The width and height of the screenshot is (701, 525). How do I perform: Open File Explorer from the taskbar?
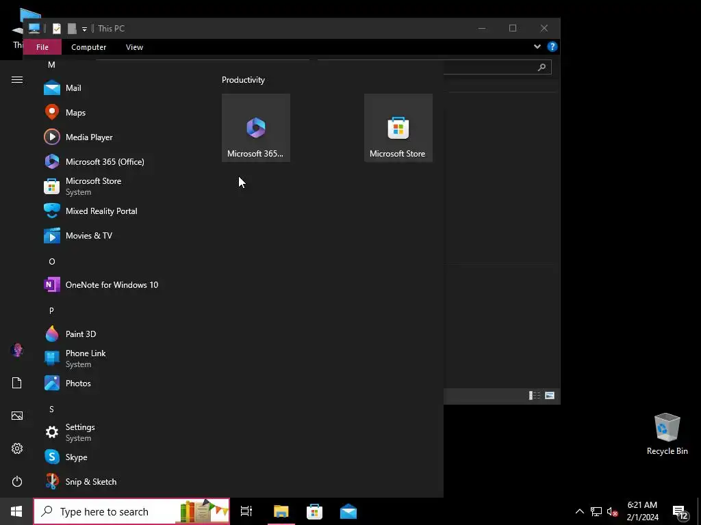pyautogui.click(x=281, y=511)
